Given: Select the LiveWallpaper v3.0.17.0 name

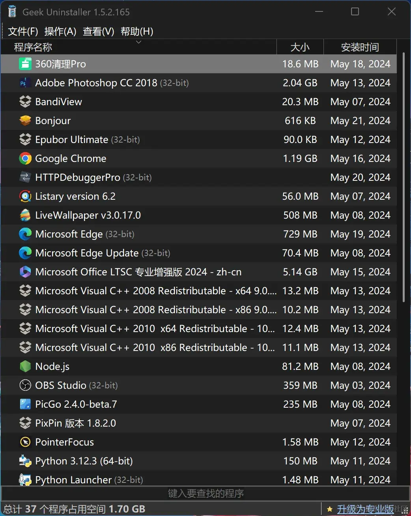Looking at the screenshot, I should [x=88, y=215].
